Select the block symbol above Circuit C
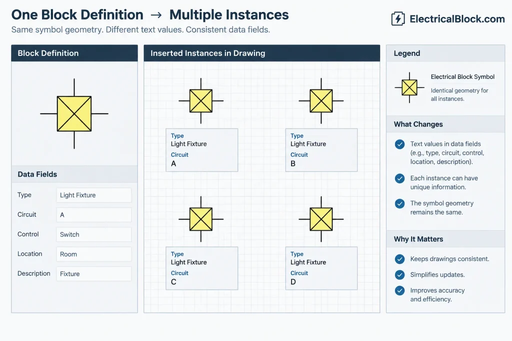The image size is (512, 341). pyautogui.click(x=201, y=219)
